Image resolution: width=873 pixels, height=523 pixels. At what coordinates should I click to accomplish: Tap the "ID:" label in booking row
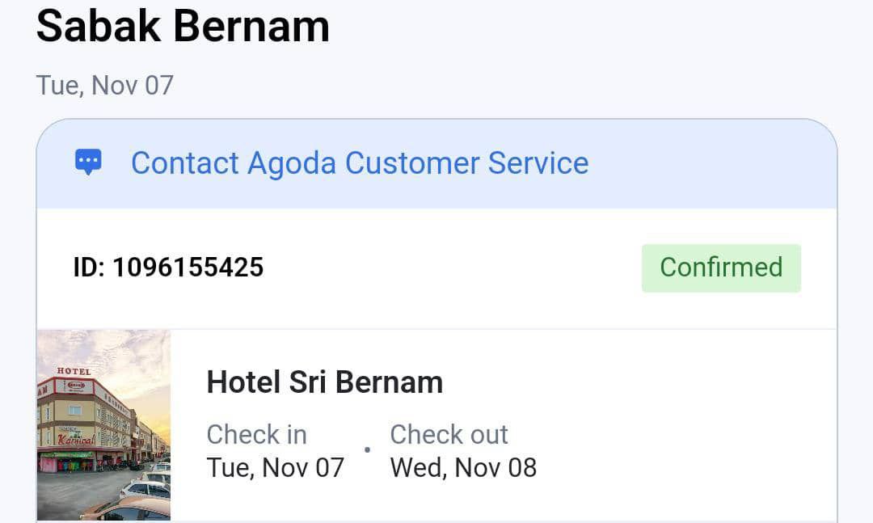[x=88, y=268]
